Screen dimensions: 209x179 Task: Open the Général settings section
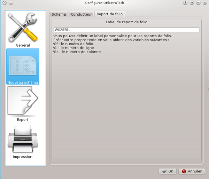tap(23, 30)
